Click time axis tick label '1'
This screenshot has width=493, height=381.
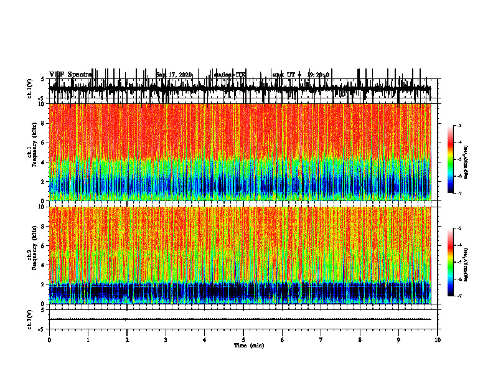pos(88,340)
